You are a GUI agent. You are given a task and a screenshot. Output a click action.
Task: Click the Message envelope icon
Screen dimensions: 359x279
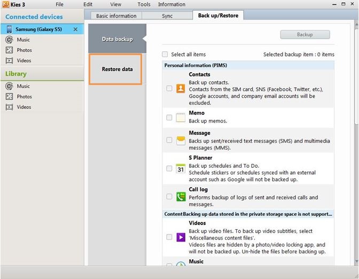(x=181, y=141)
